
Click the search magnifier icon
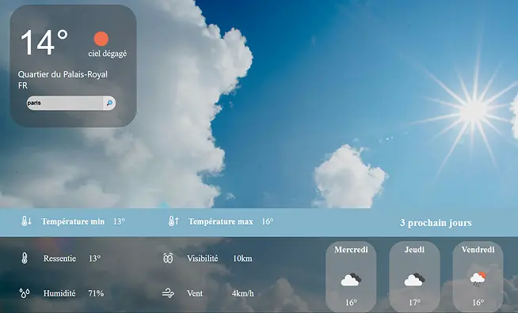tap(109, 104)
